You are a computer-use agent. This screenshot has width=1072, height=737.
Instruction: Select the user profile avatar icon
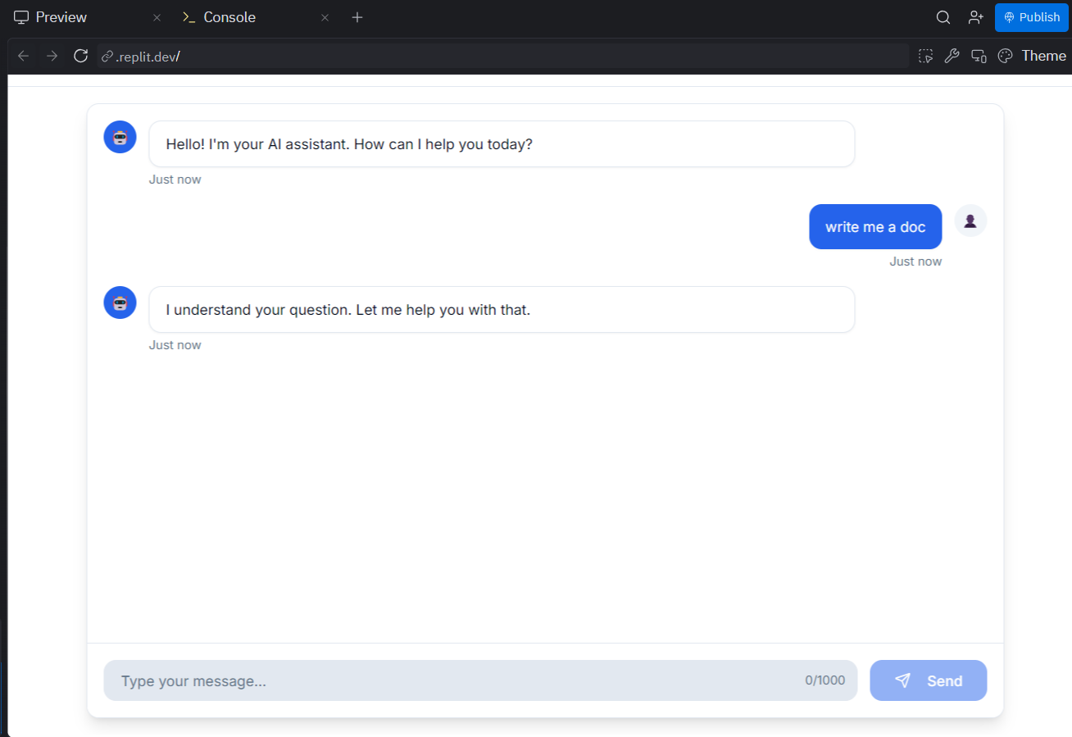(970, 221)
